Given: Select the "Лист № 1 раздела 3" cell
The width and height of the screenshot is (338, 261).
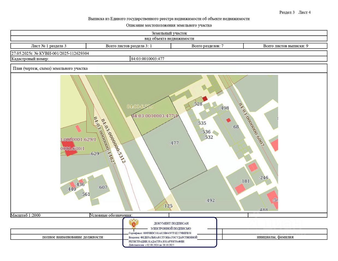Looking at the screenshot, I should [x=49, y=46].
